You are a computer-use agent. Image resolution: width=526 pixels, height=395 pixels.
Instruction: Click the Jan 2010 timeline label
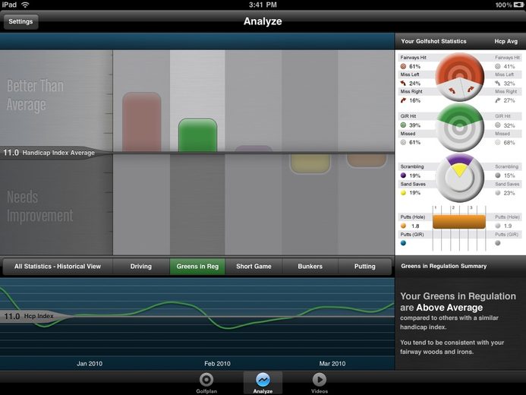pyautogui.click(x=90, y=363)
